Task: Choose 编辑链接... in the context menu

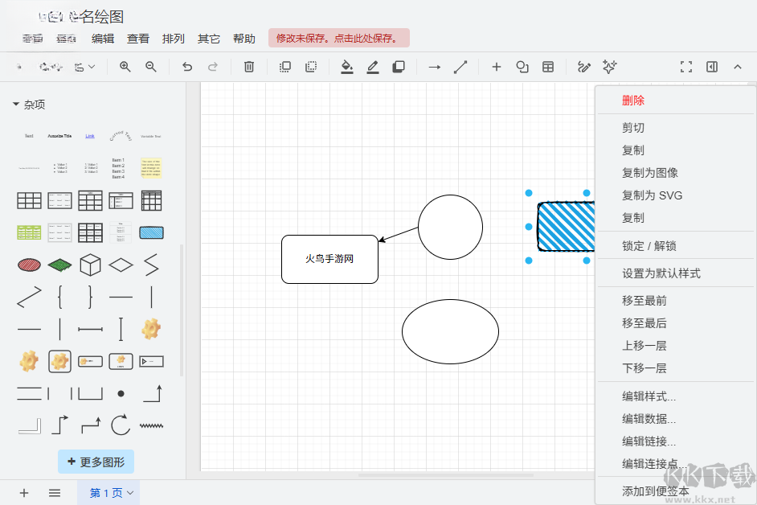Action: 676,441
